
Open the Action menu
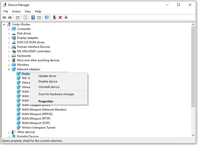tap(16, 11)
